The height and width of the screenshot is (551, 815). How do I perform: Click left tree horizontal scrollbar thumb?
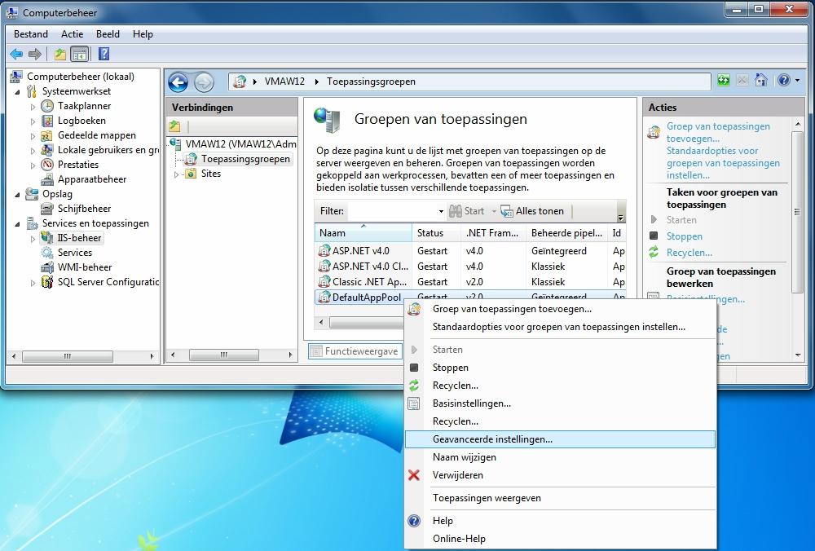pyautogui.click(x=68, y=356)
